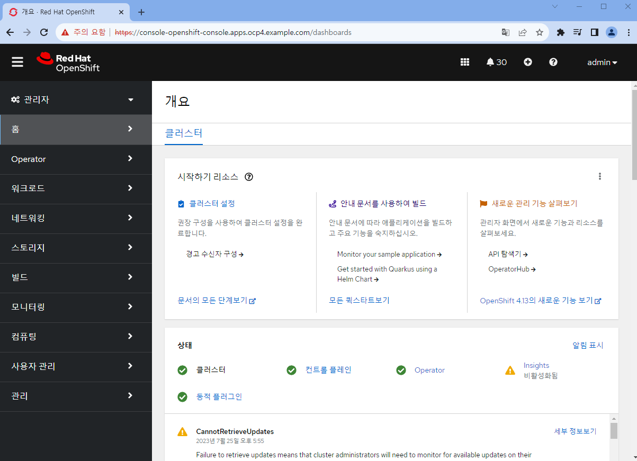Open Monitor your sample application quick start

(x=389, y=254)
